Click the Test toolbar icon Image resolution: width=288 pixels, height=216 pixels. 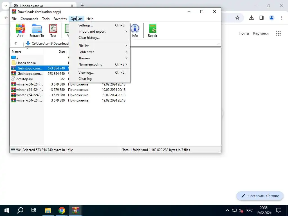pyautogui.click(x=53, y=31)
